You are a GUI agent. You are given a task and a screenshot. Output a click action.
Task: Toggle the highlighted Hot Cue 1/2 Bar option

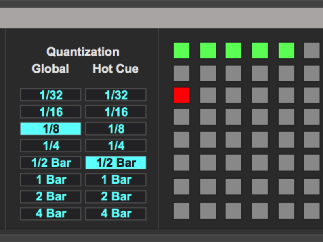tap(116, 163)
